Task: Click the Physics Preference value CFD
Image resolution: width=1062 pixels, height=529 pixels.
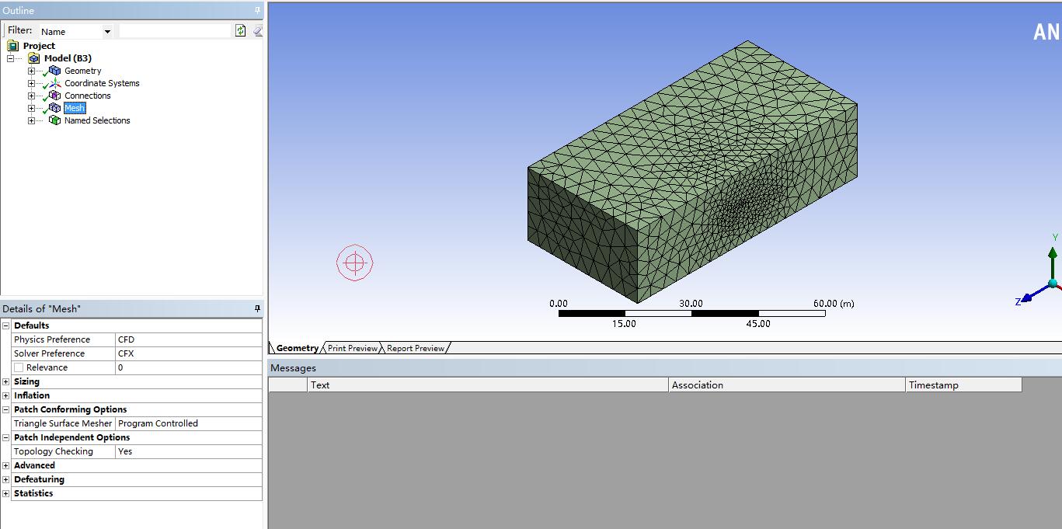Action: coord(188,339)
